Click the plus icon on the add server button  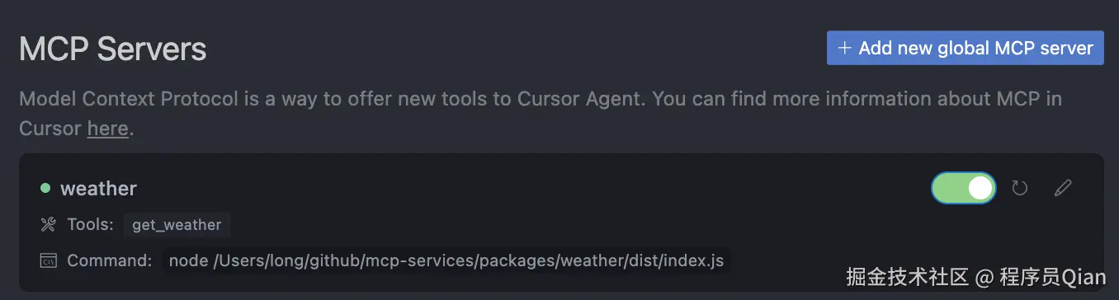844,48
